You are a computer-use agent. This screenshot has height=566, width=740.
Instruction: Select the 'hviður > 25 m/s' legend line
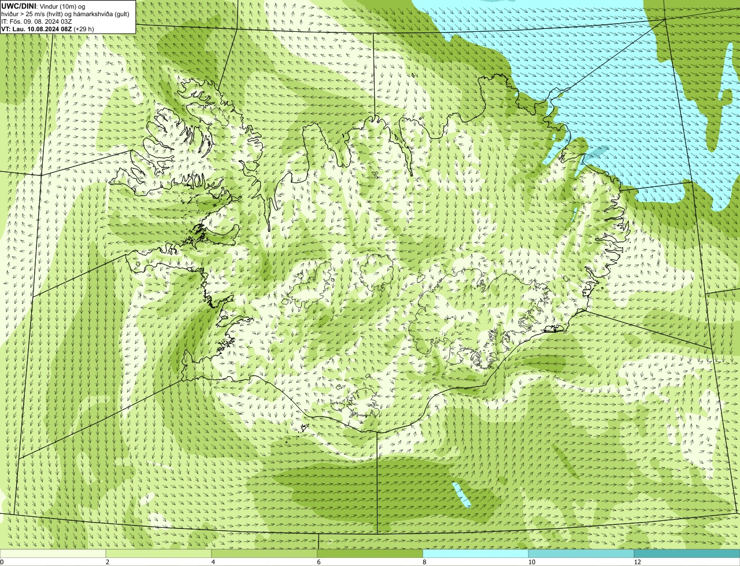pyautogui.click(x=65, y=14)
